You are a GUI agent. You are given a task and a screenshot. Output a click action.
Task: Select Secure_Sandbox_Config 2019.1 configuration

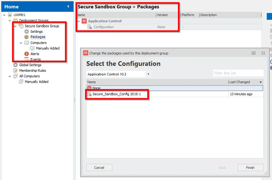click(116, 94)
